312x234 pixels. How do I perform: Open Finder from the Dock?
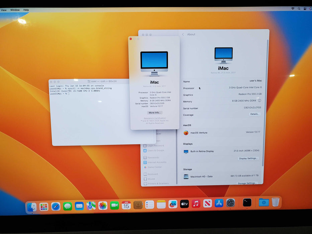[32, 207]
